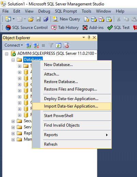137x177 pixels.
Task: Expand the first subfolder under Databases
Action: pyautogui.click(x=19, y=66)
